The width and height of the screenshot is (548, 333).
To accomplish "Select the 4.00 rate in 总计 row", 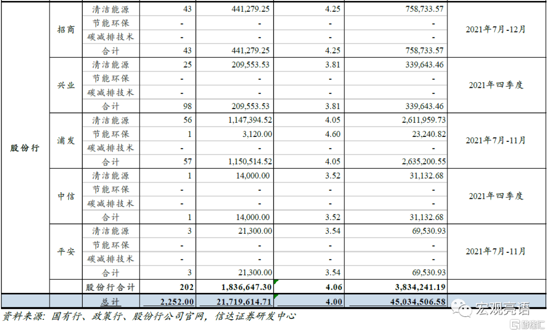I will pos(334,302).
